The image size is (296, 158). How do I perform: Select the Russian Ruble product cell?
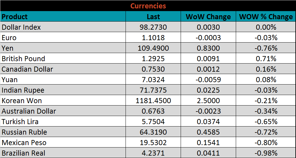point(24,132)
